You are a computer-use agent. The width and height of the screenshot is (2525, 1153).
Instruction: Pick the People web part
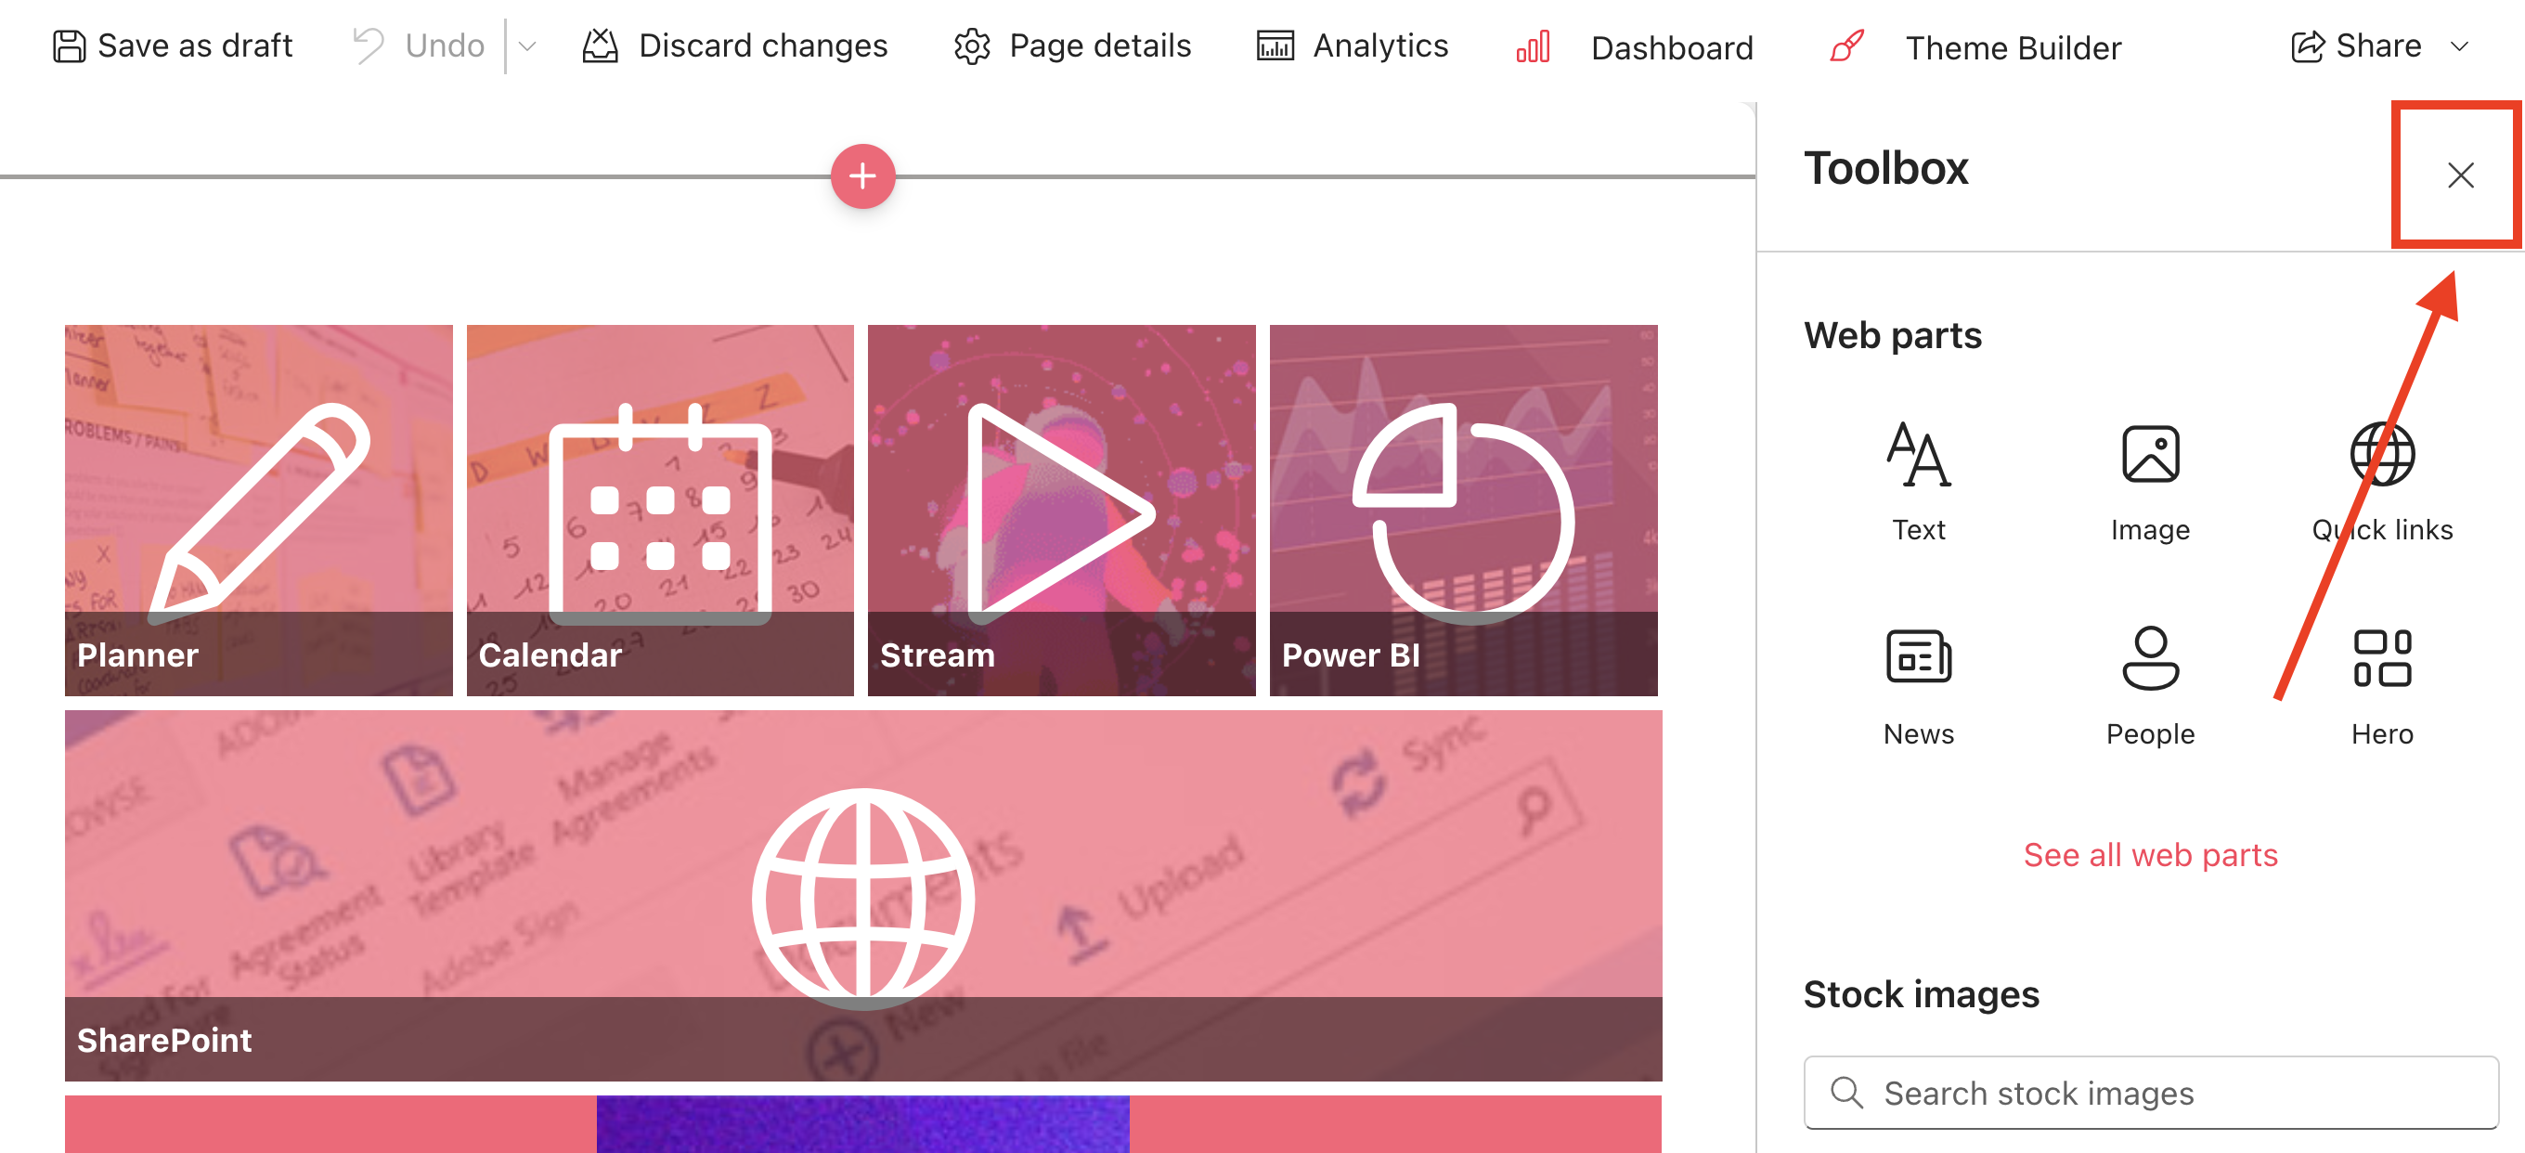point(2150,658)
